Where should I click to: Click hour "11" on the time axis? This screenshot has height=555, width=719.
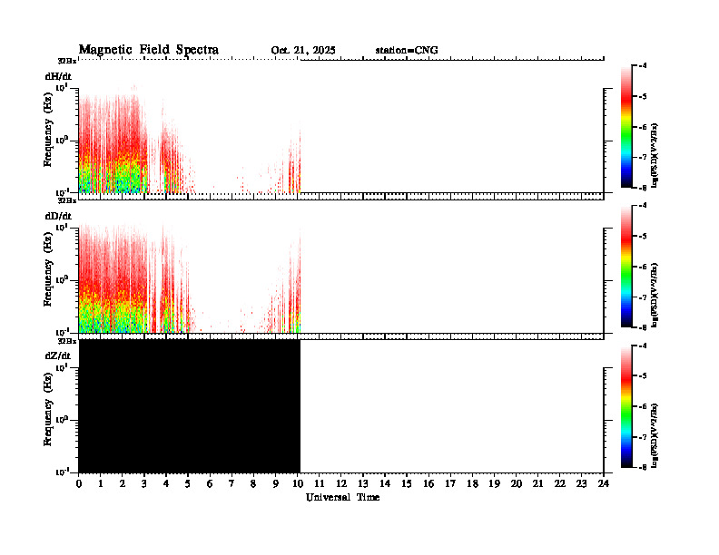tap(320, 484)
